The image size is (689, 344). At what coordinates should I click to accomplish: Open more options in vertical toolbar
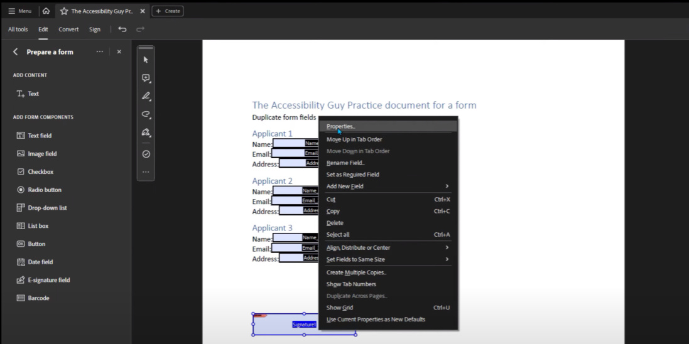click(146, 171)
